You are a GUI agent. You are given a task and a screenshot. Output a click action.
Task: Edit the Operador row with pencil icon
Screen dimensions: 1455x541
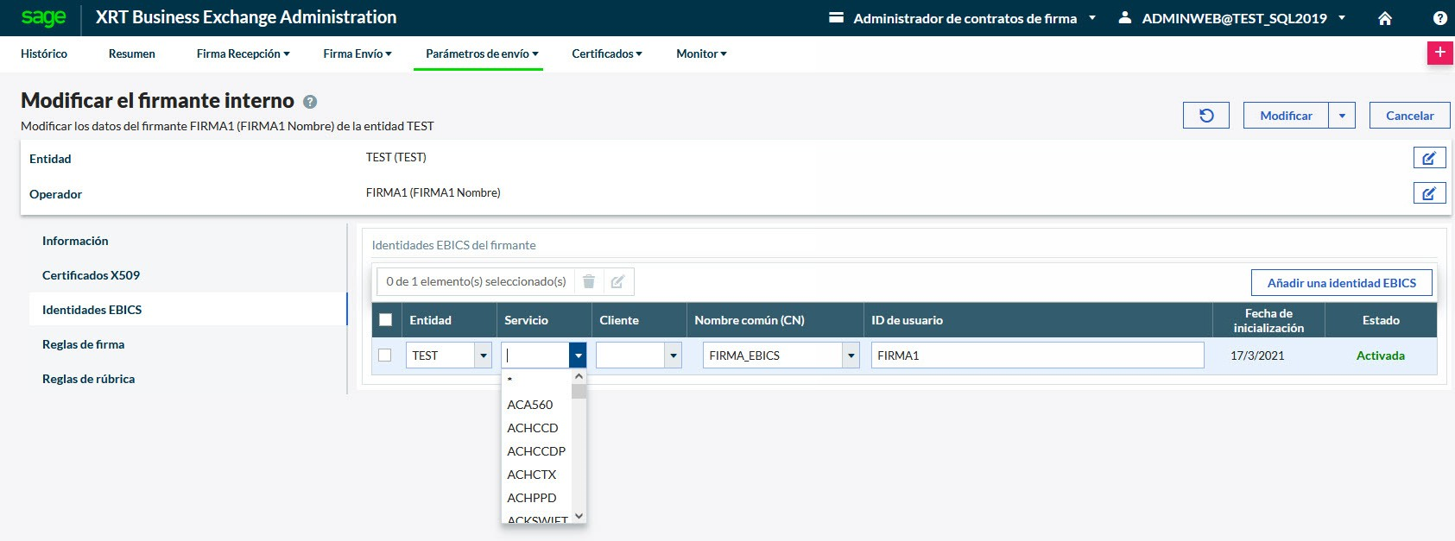[x=1429, y=193]
